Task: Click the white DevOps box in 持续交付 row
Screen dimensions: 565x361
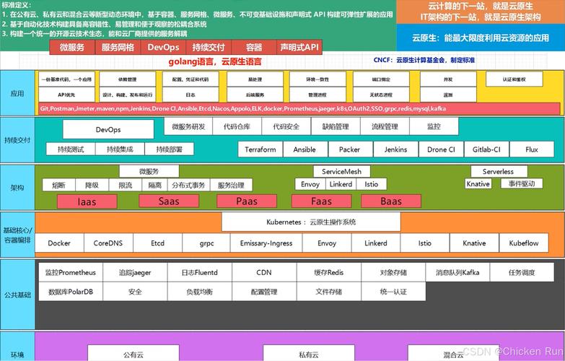Action: [108, 129]
